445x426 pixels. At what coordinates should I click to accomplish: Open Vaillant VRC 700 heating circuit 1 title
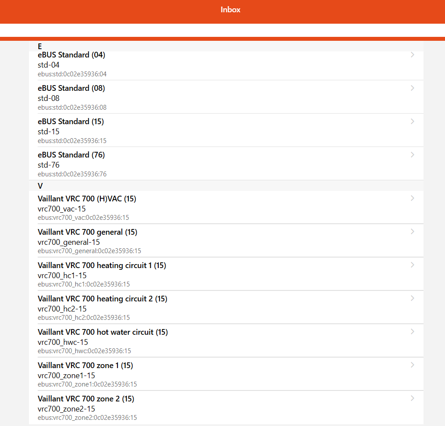pos(102,265)
